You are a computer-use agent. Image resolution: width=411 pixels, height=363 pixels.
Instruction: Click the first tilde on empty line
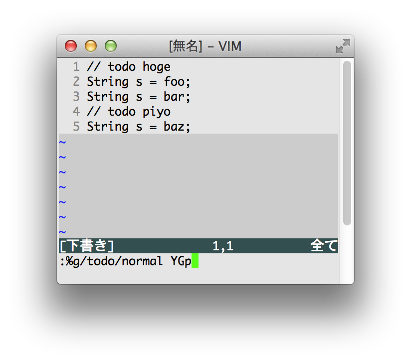pos(62,142)
